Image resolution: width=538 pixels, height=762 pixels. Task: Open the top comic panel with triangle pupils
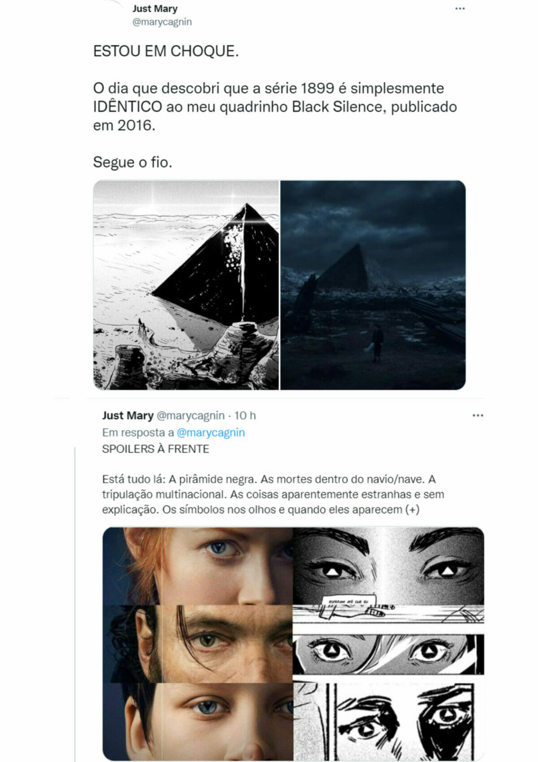389,566
